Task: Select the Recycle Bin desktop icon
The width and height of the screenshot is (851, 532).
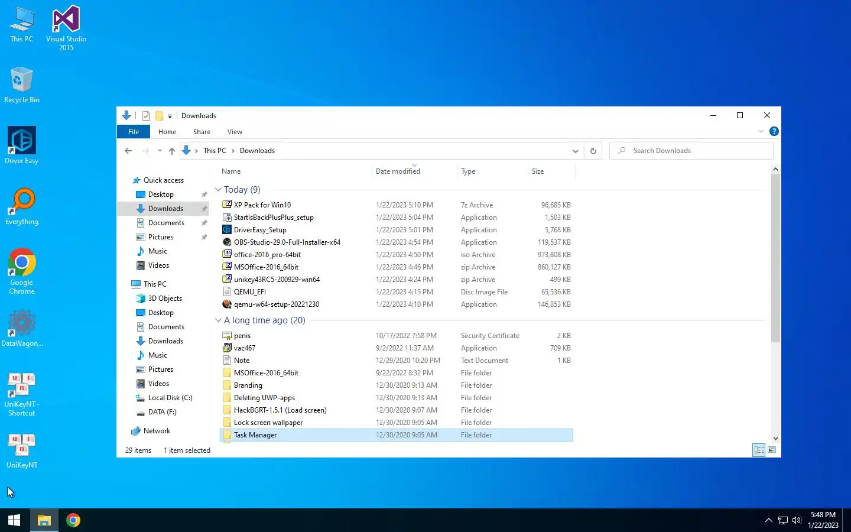Action: pyautogui.click(x=22, y=85)
